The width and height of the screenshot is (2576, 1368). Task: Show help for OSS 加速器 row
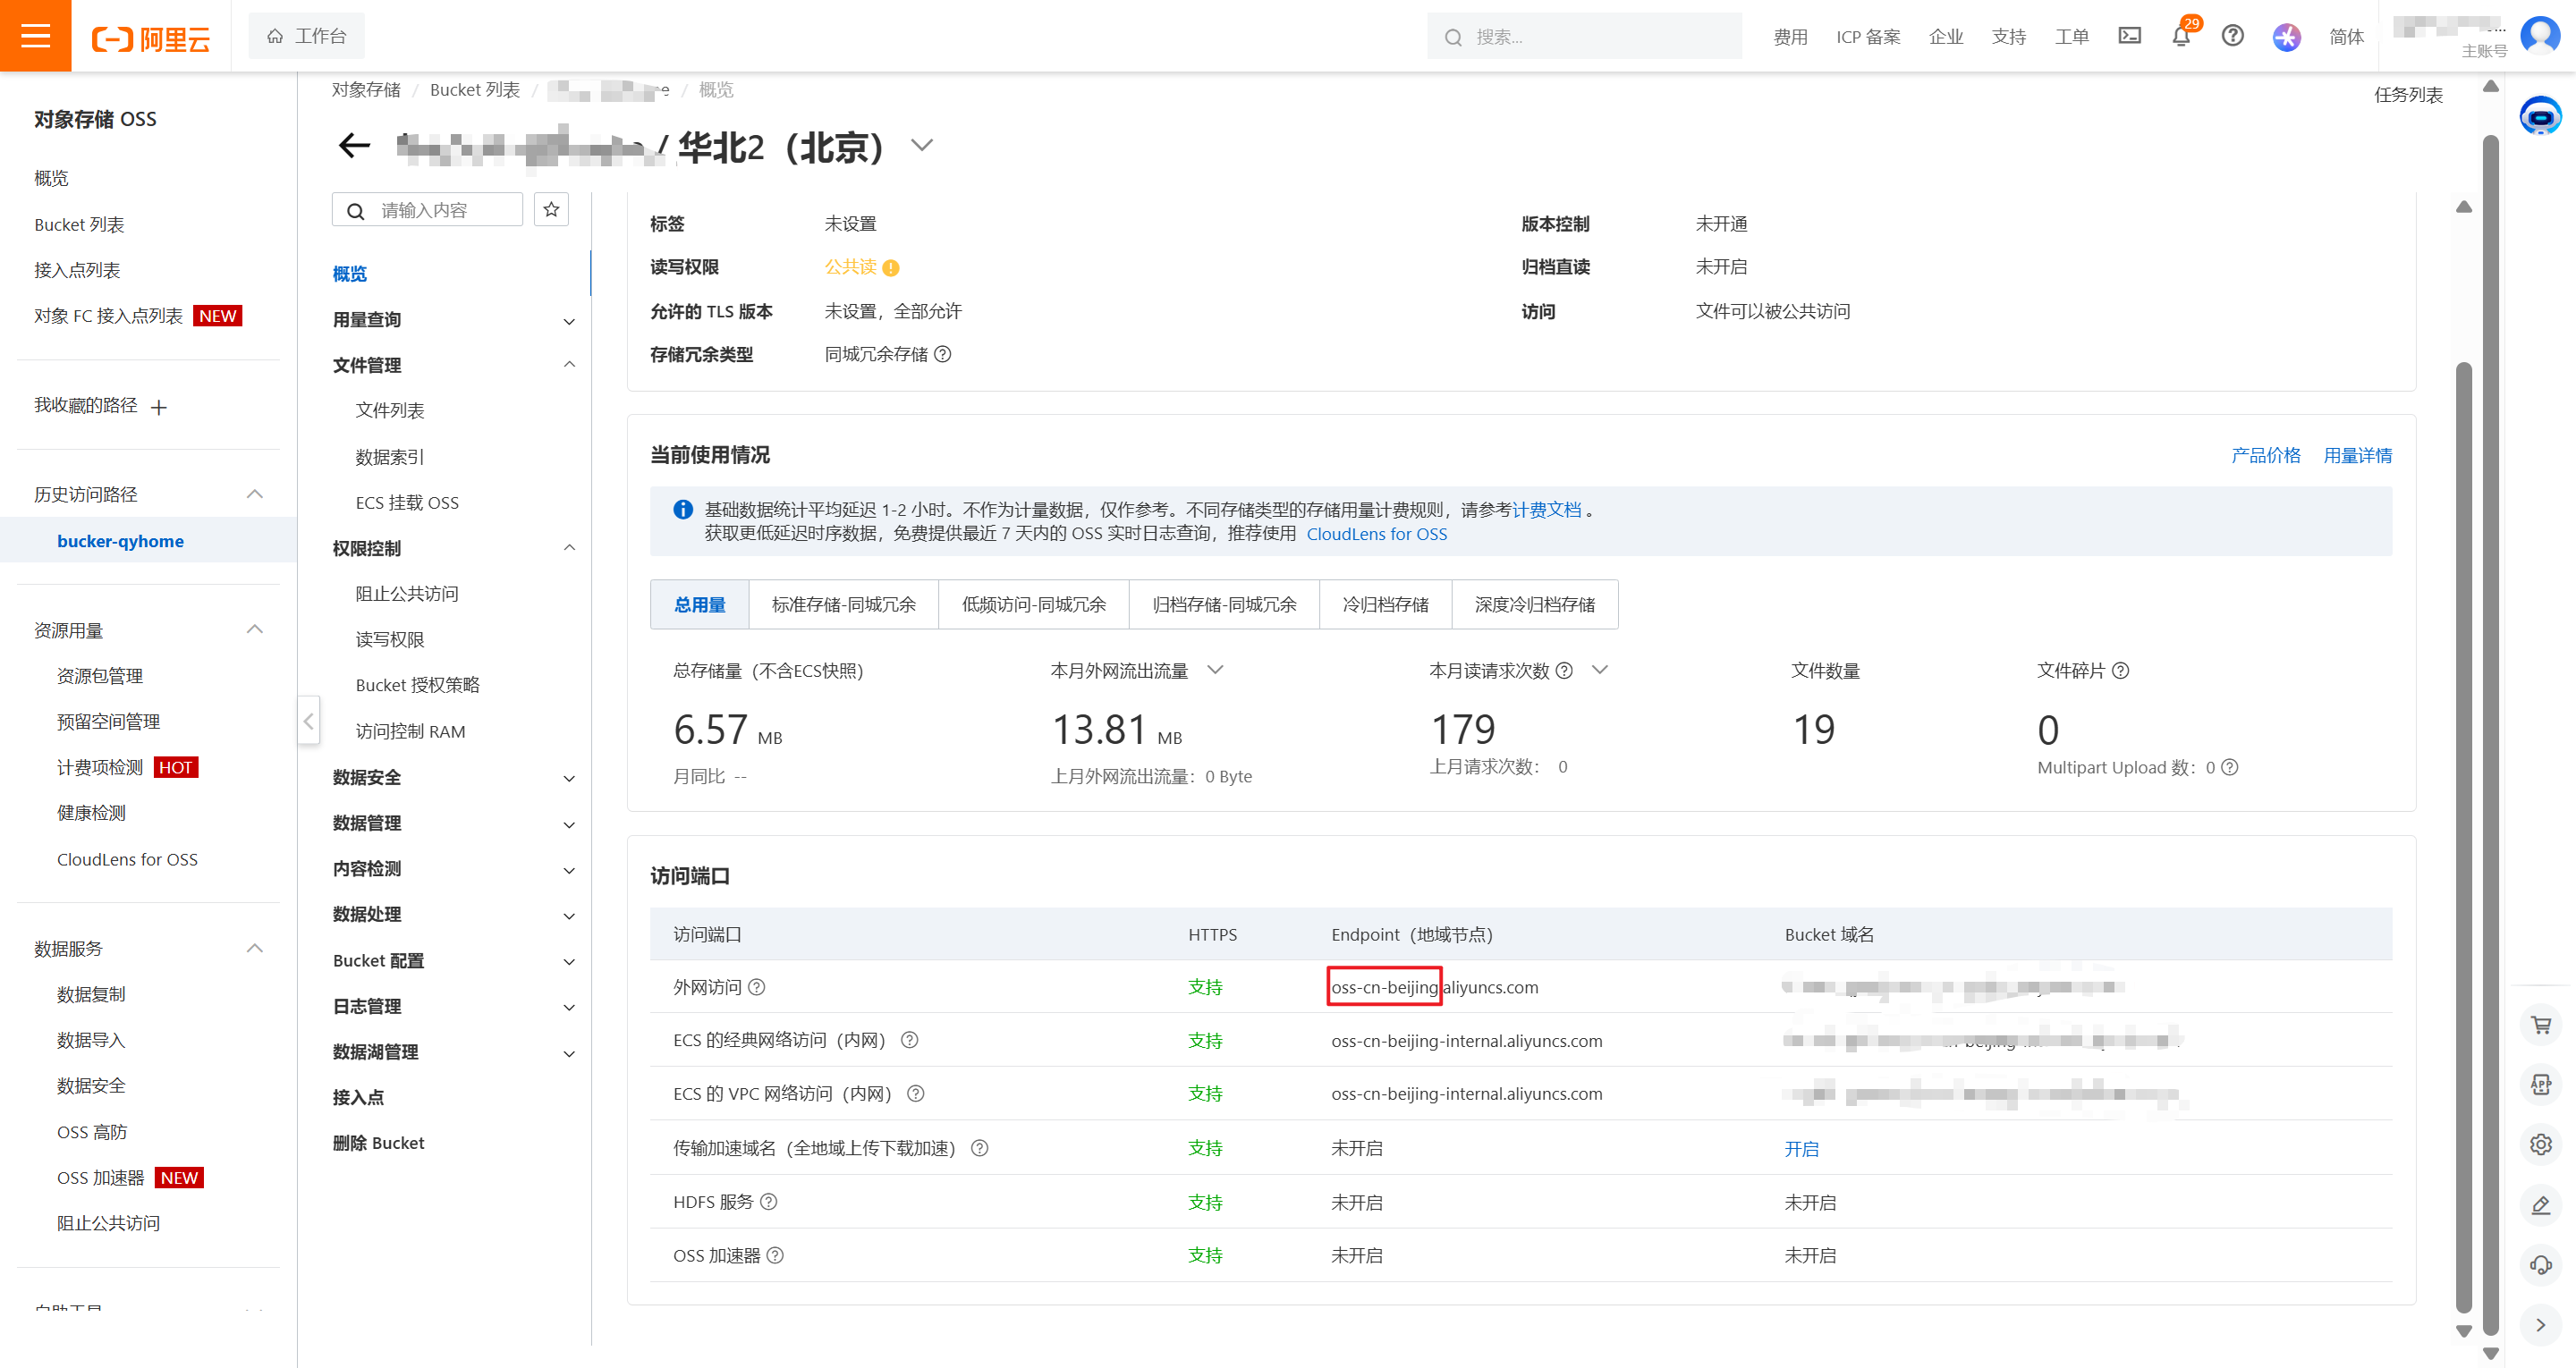point(775,1255)
